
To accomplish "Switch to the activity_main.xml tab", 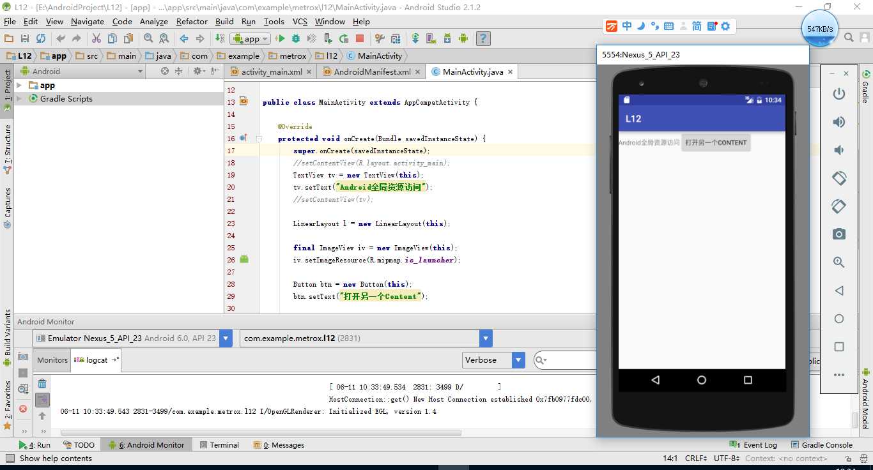I will 271,72.
